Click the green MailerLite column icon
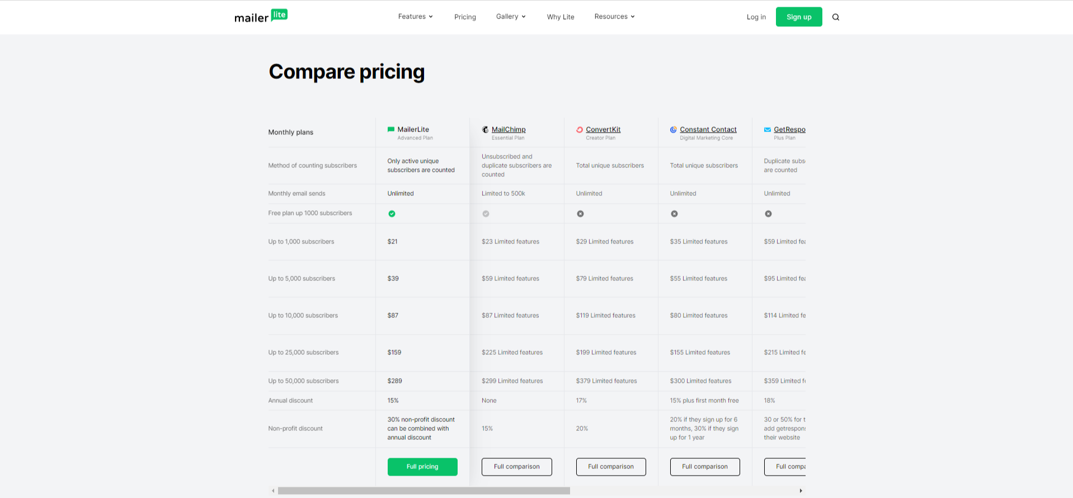1073x498 pixels. coord(391,129)
